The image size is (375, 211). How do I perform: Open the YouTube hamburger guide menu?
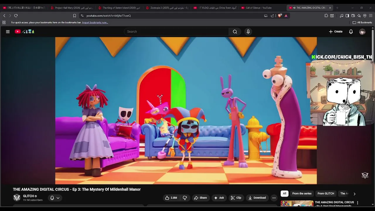click(8, 32)
